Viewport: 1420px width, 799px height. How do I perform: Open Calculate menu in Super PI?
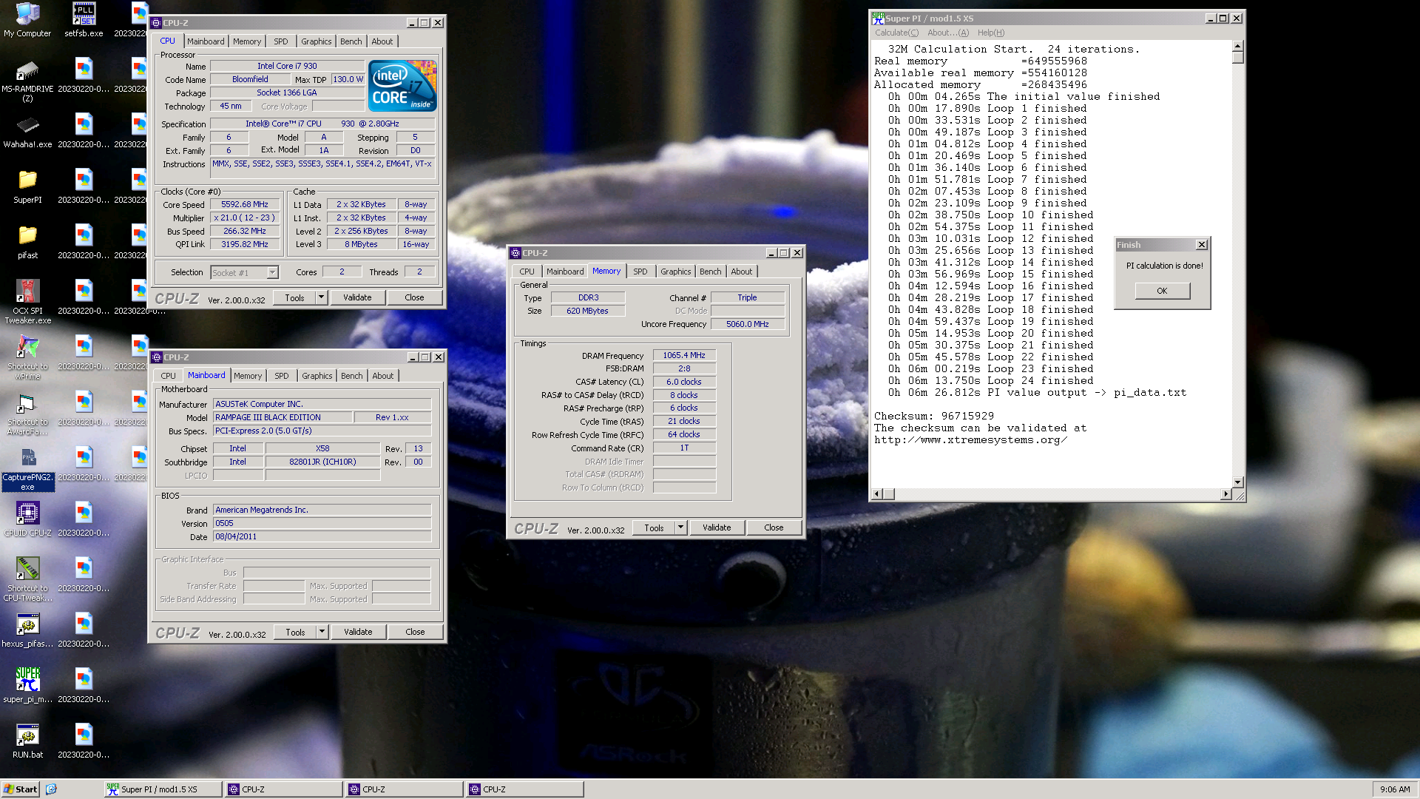(897, 33)
